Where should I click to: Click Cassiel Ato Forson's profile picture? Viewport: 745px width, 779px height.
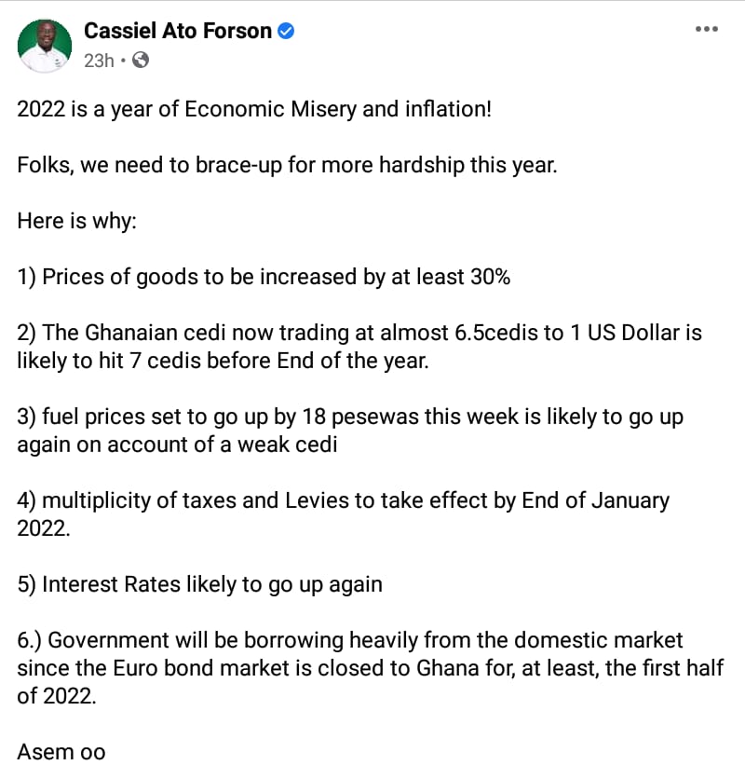43,46
